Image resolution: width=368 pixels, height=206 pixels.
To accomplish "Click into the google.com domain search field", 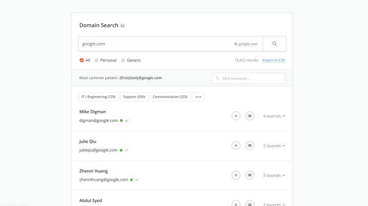I will tap(171, 44).
